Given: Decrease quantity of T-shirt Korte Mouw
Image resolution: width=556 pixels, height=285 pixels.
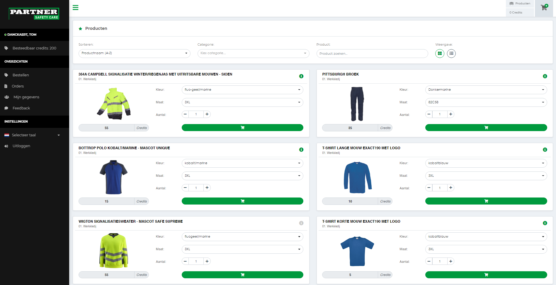Looking at the screenshot, I should 429,261.
